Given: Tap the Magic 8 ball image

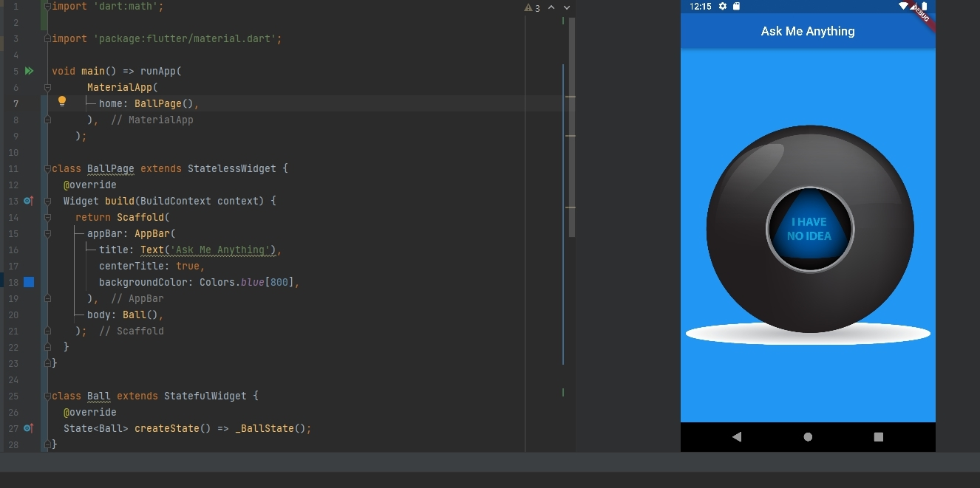Looking at the screenshot, I should click(x=810, y=229).
